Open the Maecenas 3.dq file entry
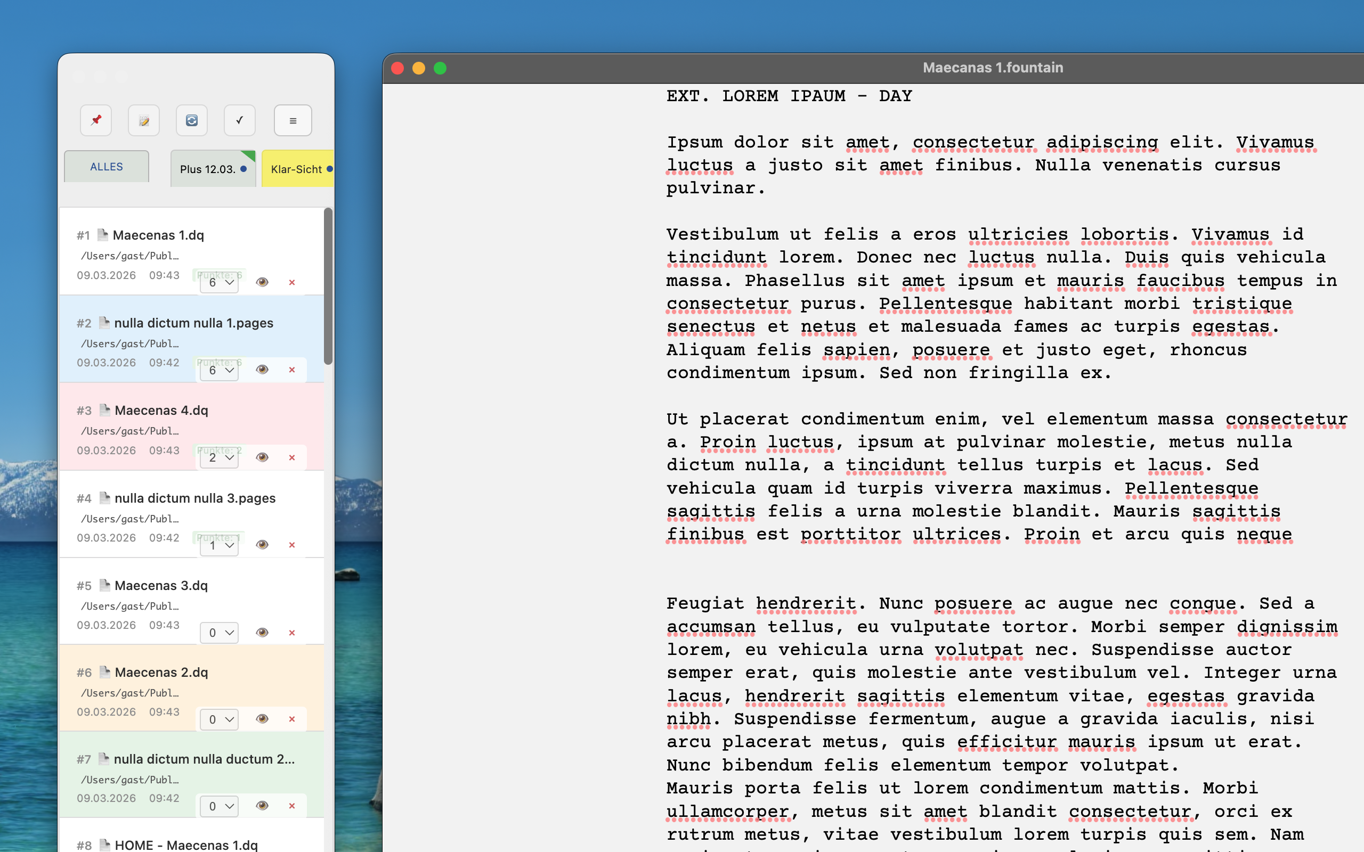Screen dimensions: 1364x852 161,585
